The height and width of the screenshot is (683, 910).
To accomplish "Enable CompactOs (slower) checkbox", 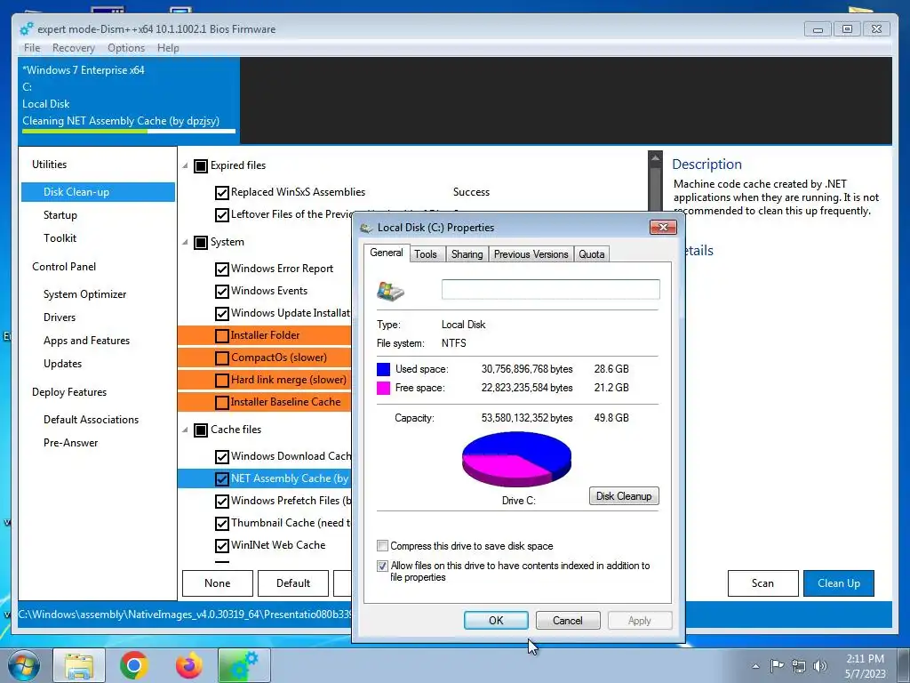I will coord(221,358).
